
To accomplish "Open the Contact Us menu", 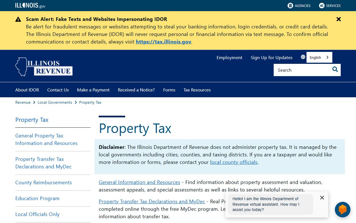I will click(58, 90).
